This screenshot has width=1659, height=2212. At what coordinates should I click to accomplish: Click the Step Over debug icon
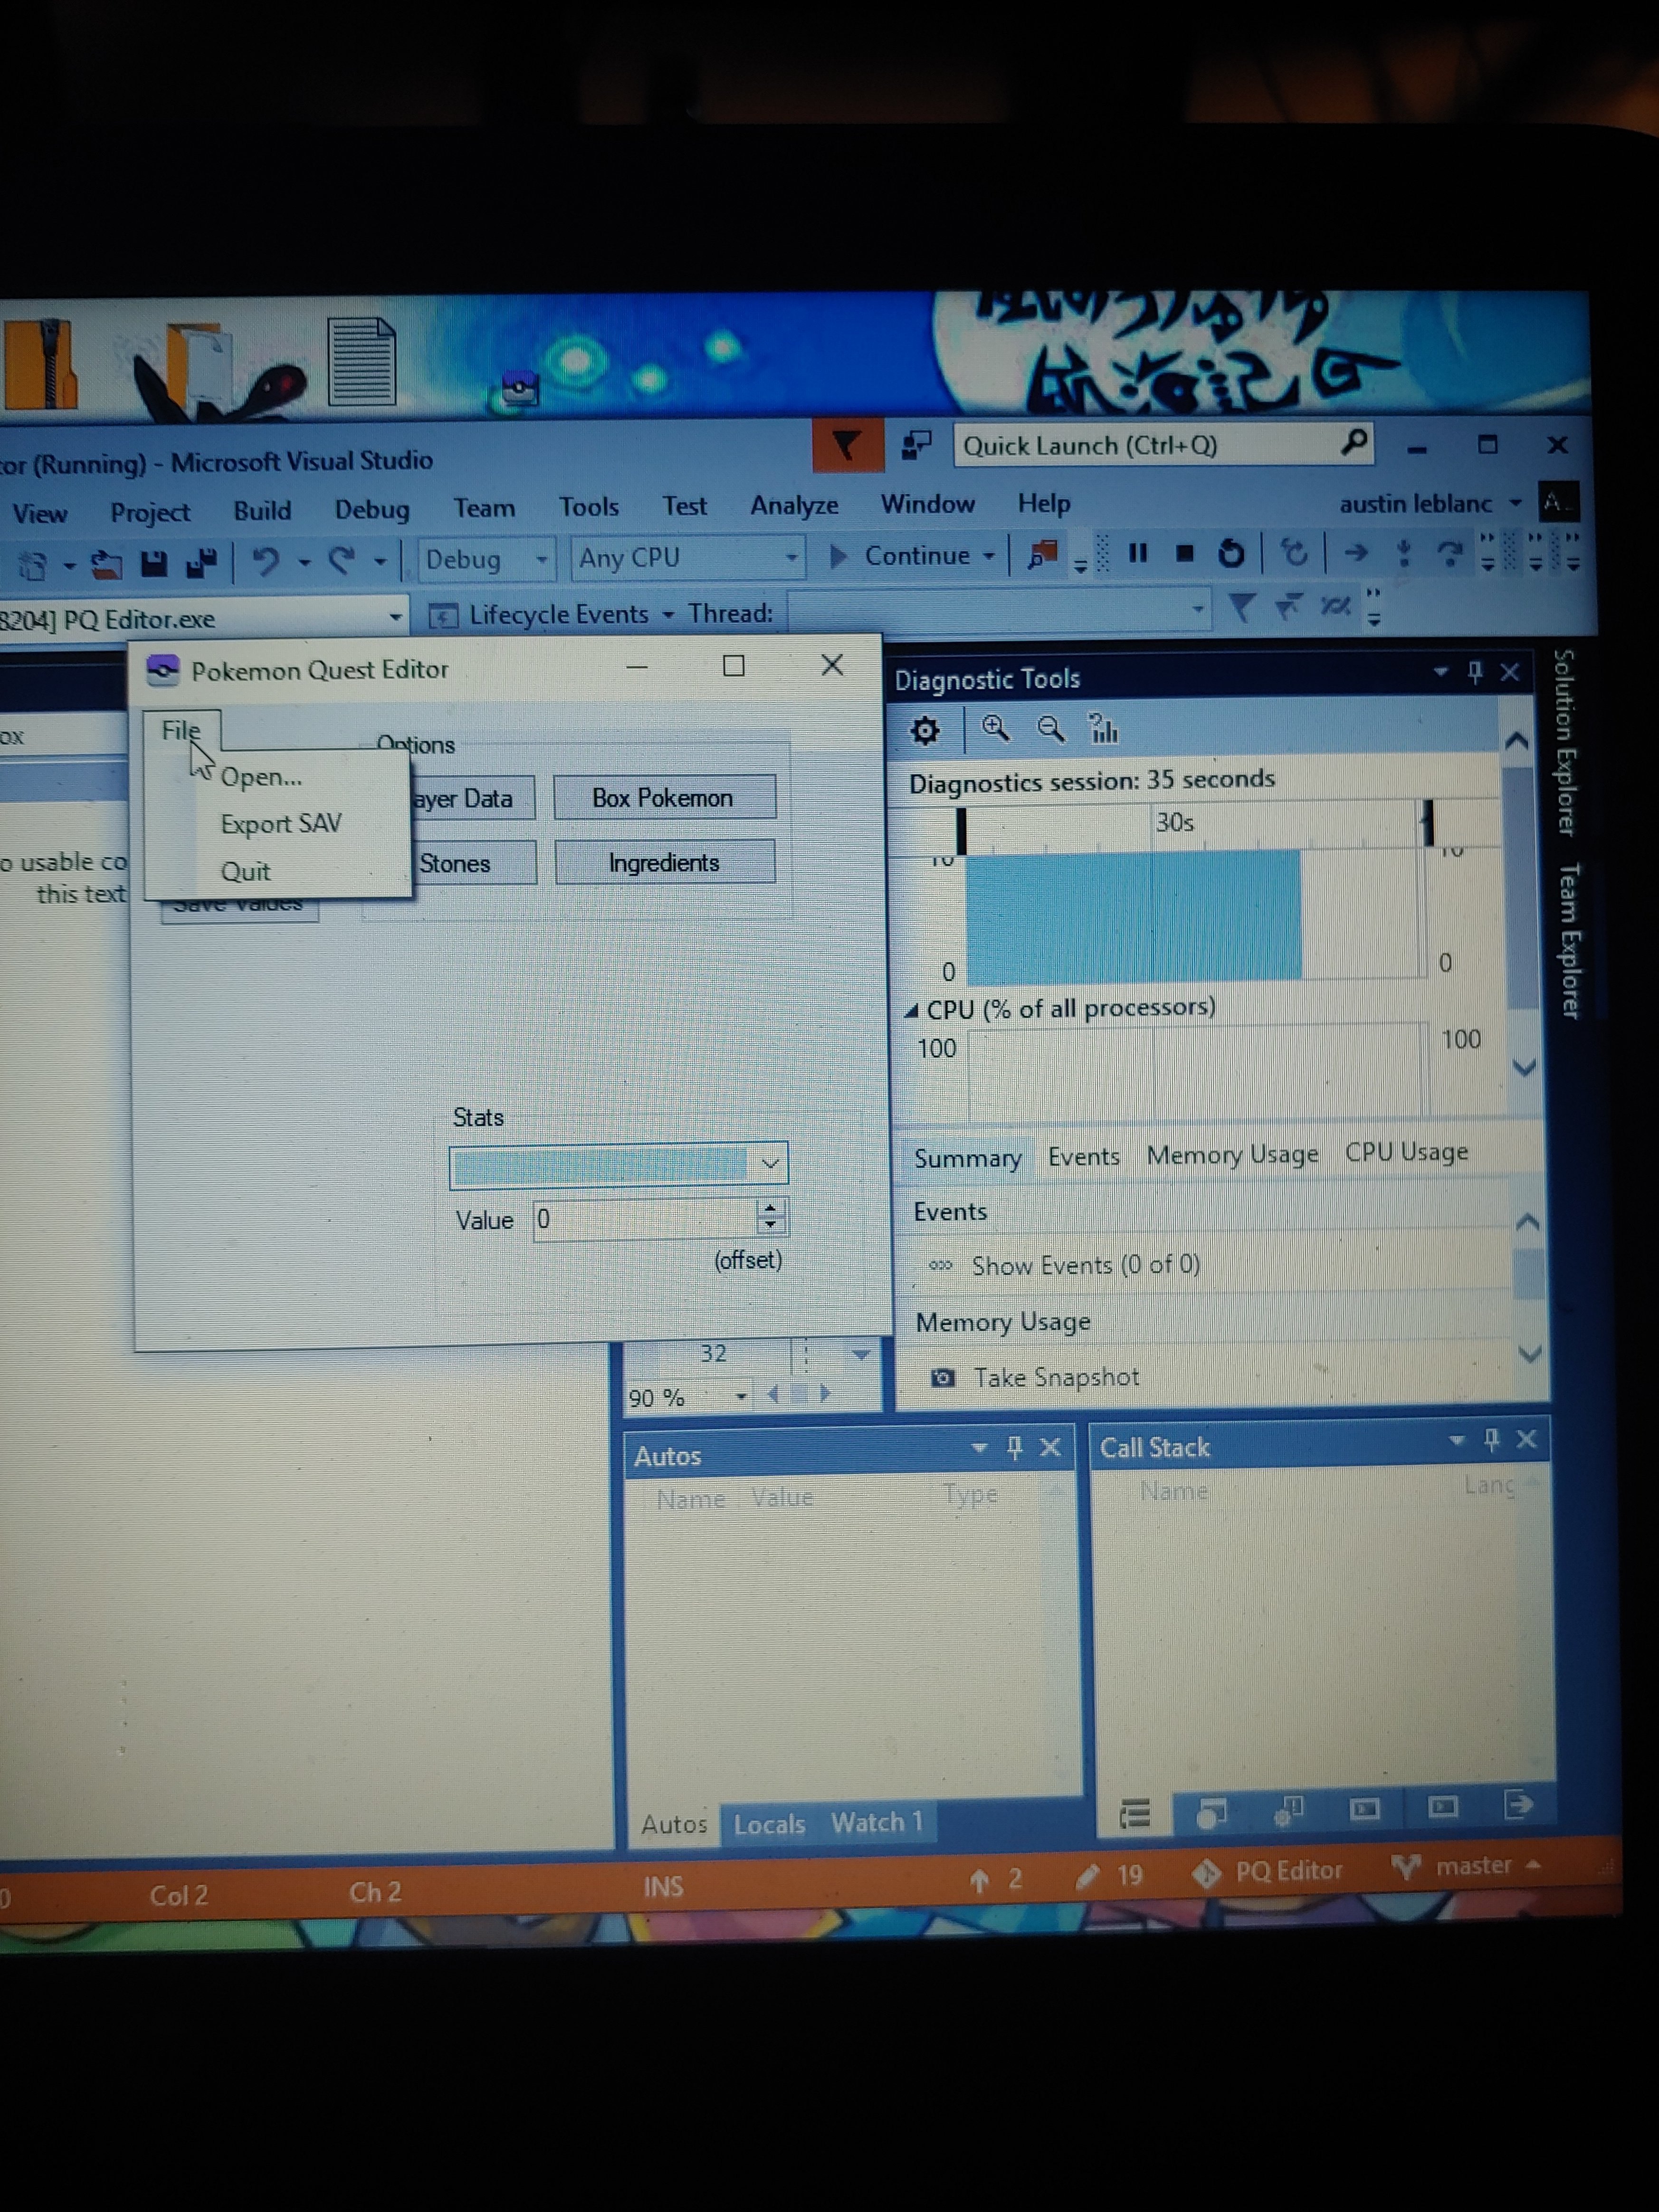coord(1449,552)
